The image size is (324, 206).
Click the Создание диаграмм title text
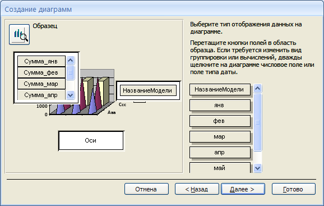38,10
